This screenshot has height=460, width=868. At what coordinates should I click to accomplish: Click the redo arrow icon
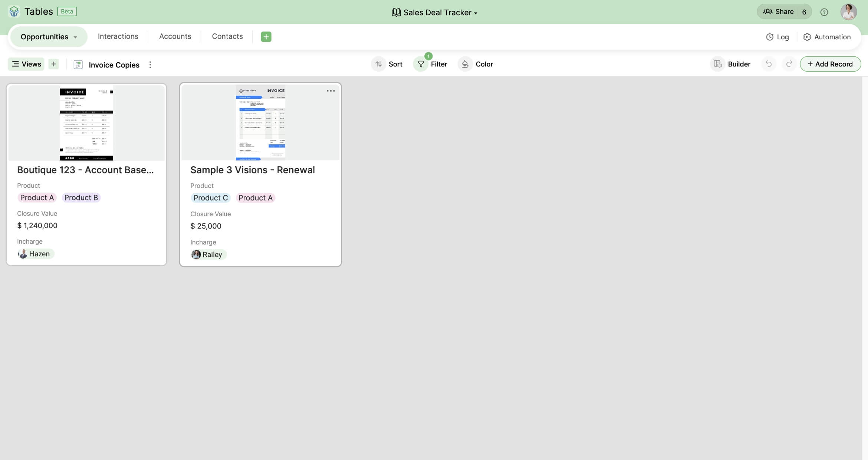point(789,64)
